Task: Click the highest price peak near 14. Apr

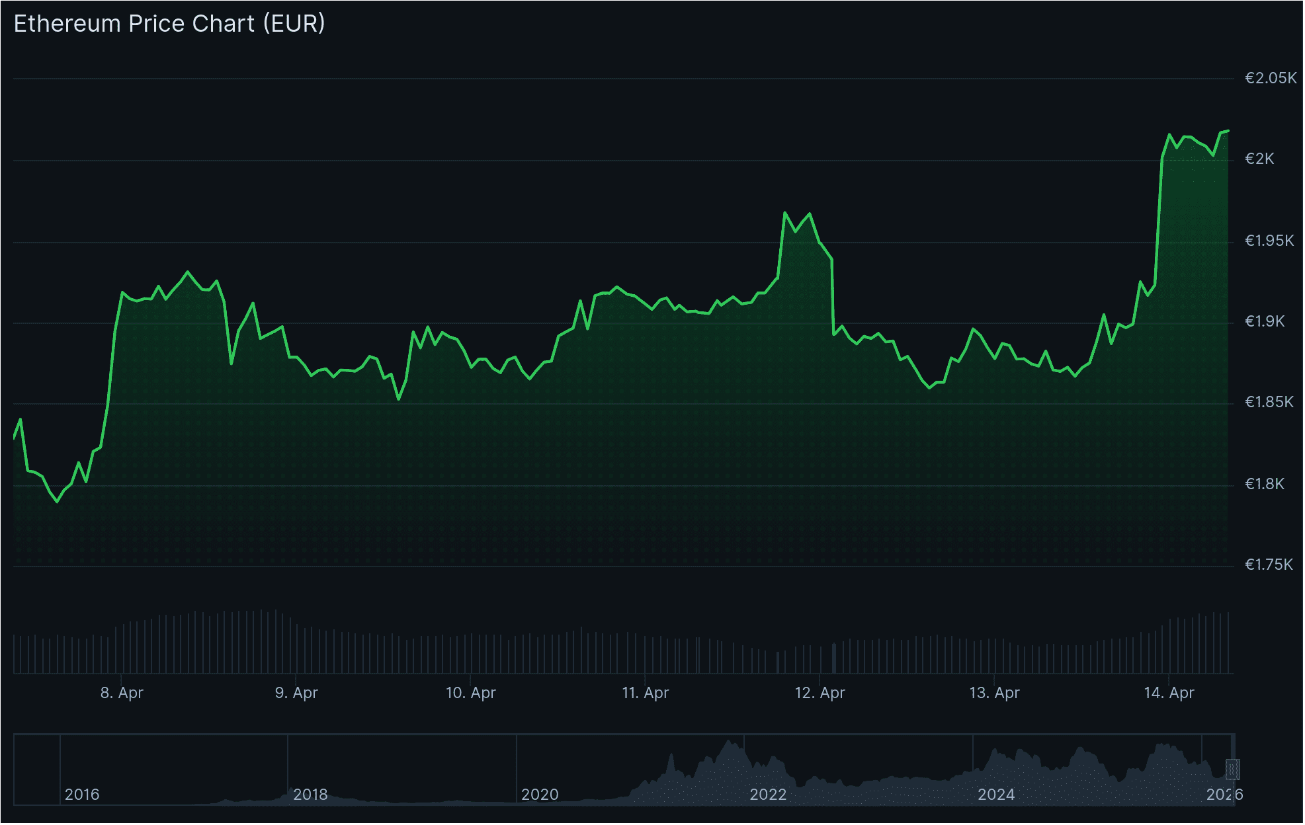Action: [1228, 131]
